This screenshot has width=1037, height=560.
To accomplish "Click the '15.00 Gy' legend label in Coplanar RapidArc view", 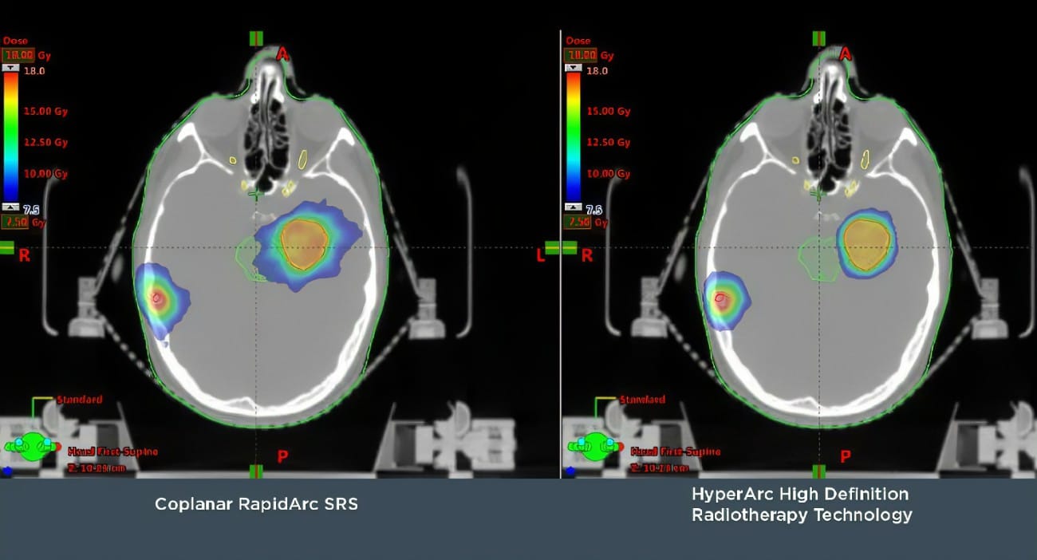I will (x=45, y=112).
